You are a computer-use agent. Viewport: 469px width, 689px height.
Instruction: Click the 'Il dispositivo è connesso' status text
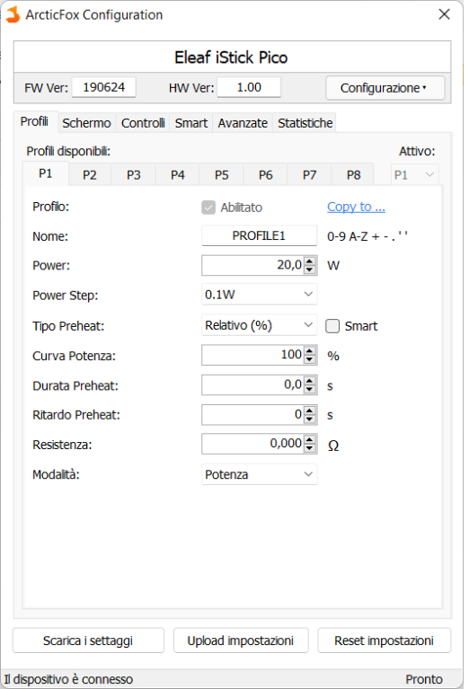pyautogui.click(x=68, y=679)
